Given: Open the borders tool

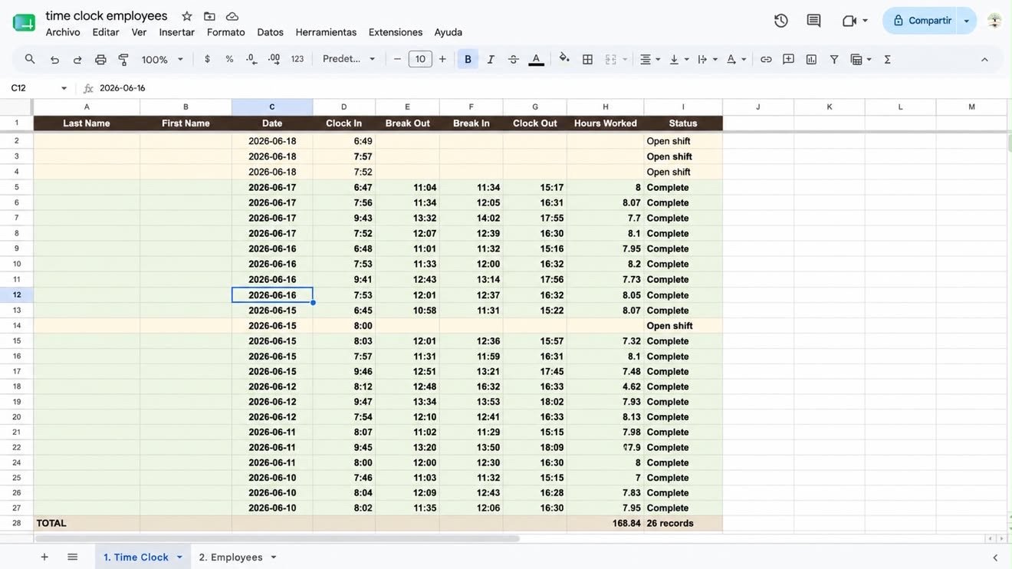Looking at the screenshot, I should coord(588,59).
